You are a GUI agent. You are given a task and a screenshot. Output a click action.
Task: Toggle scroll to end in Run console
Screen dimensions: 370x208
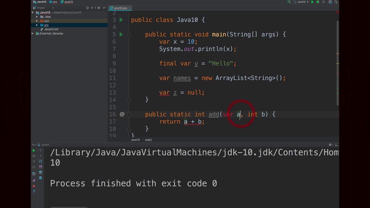click(40, 167)
